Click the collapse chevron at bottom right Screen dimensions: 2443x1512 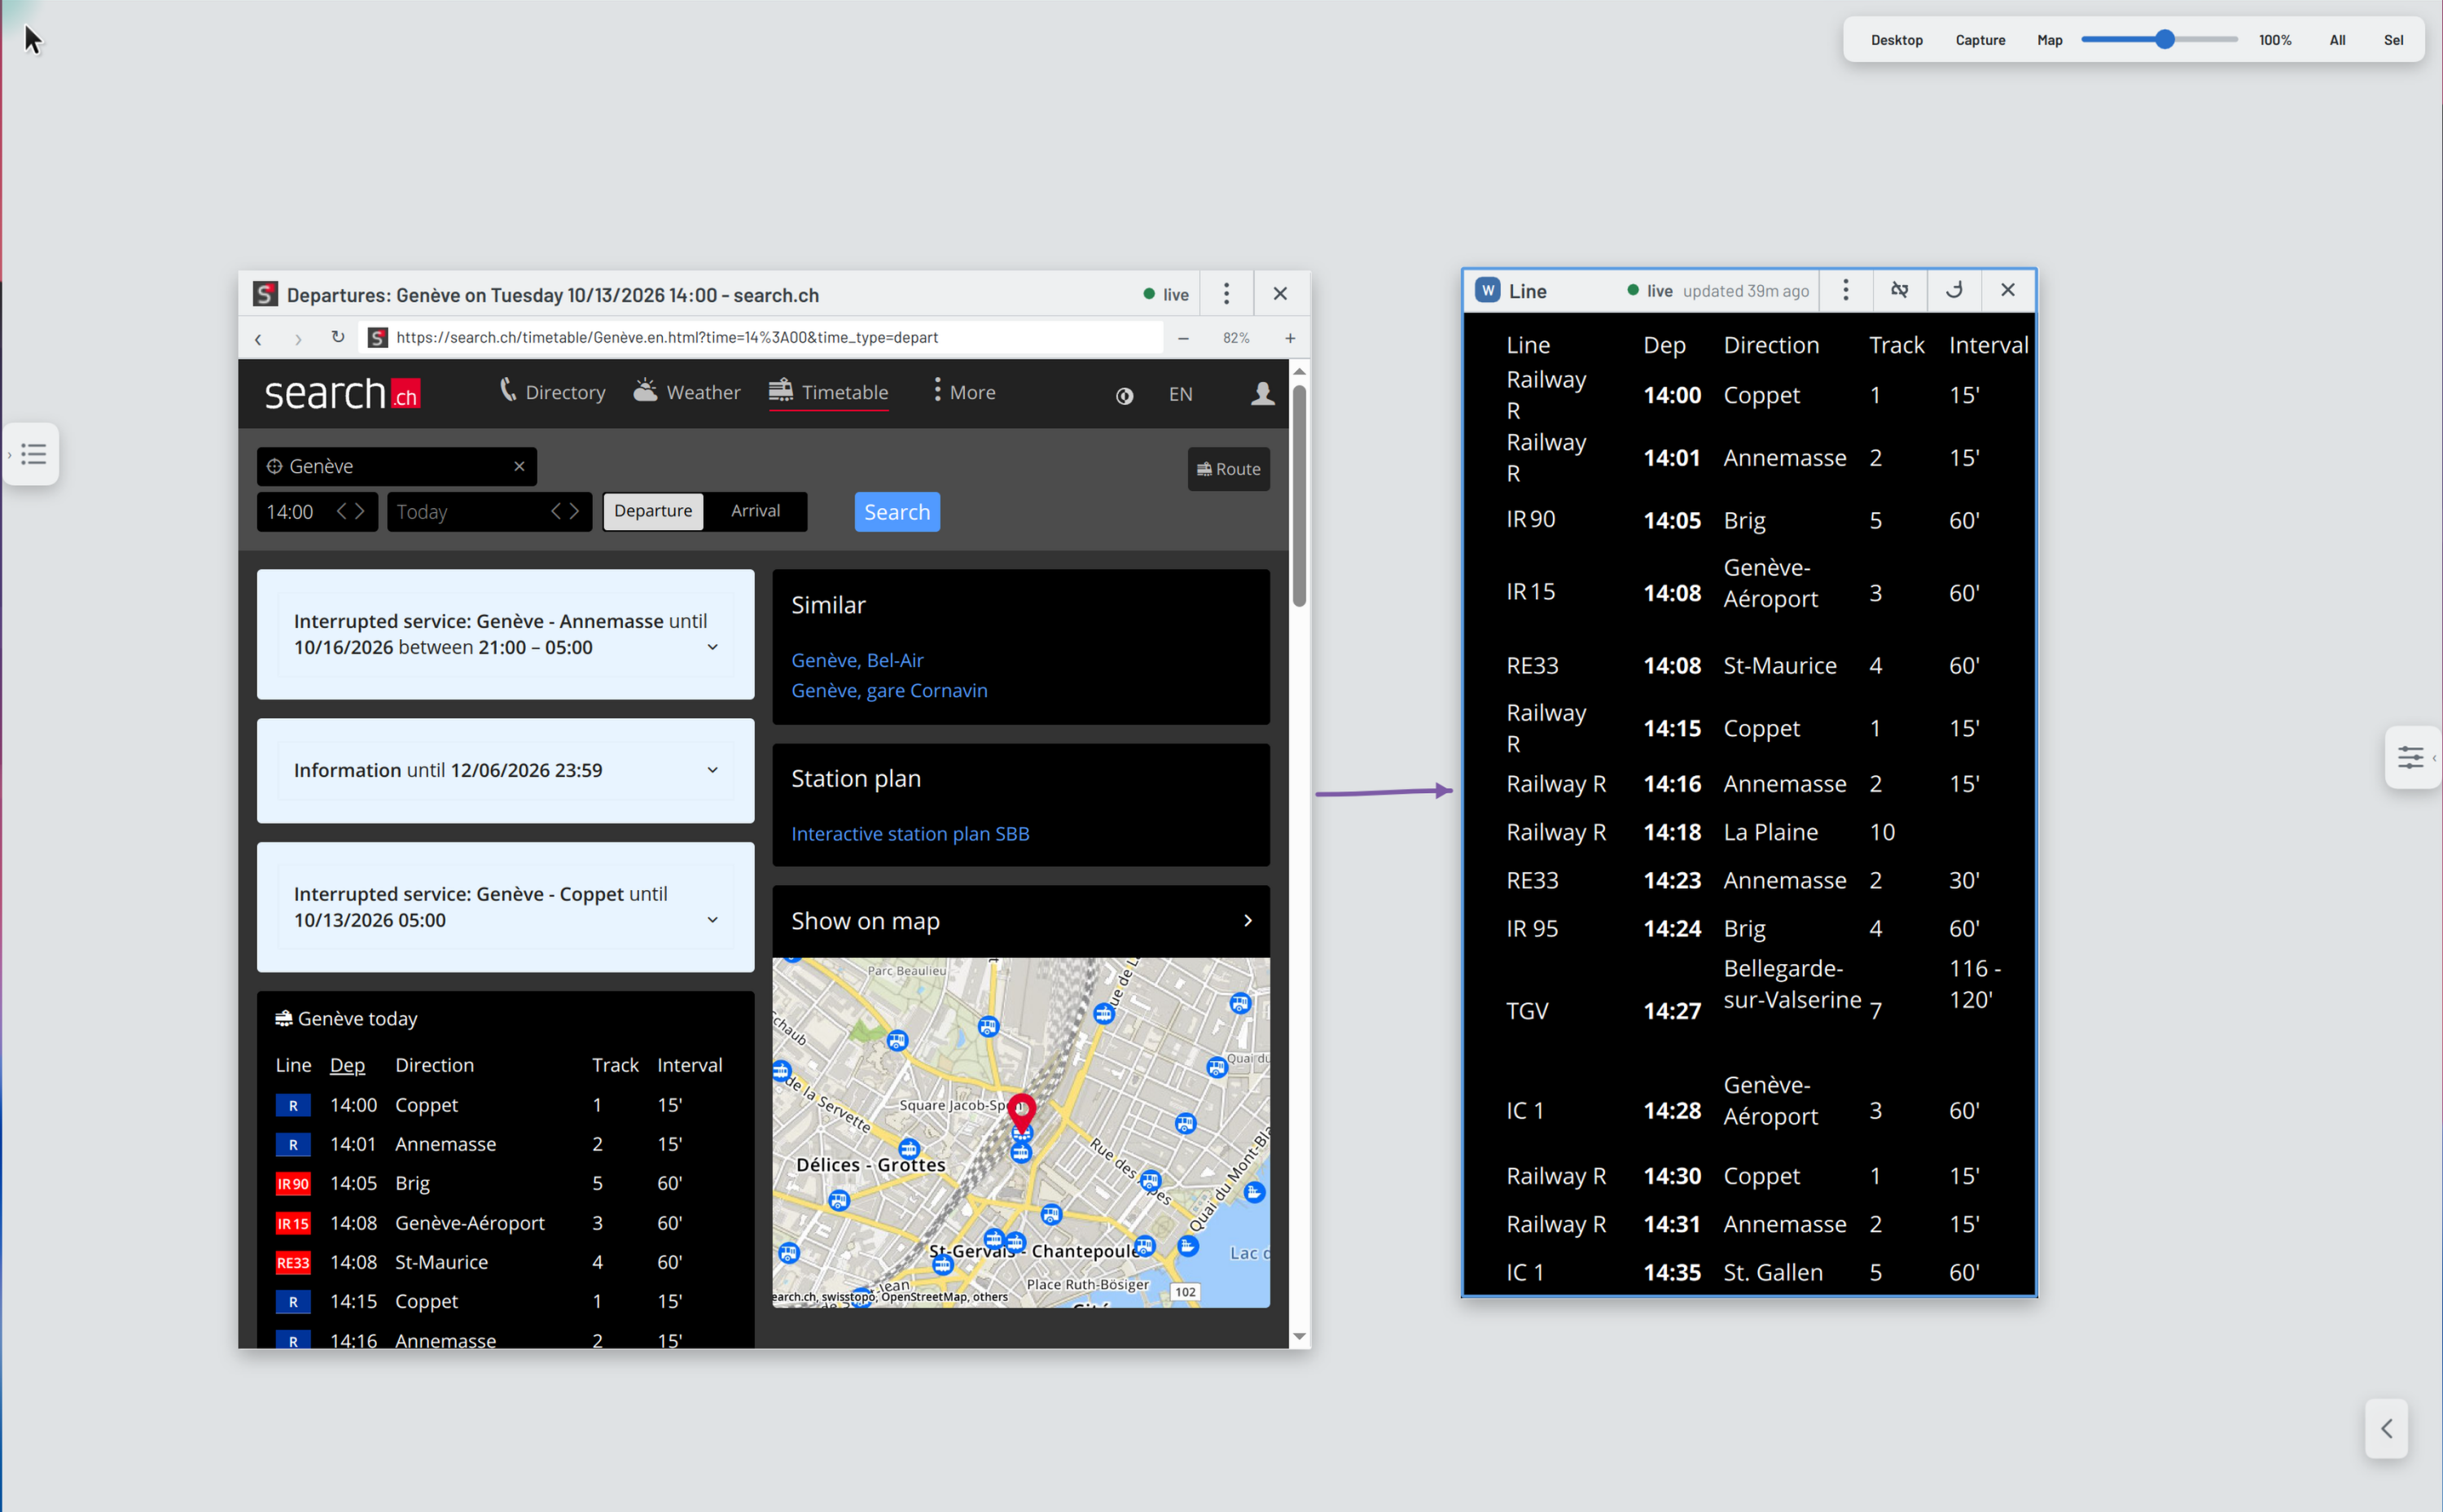tap(2386, 1428)
